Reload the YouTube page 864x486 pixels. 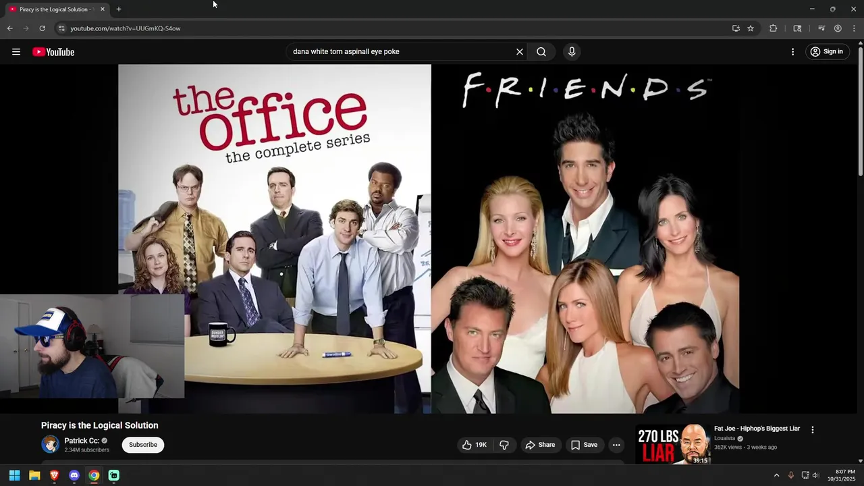(x=42, y=28)
